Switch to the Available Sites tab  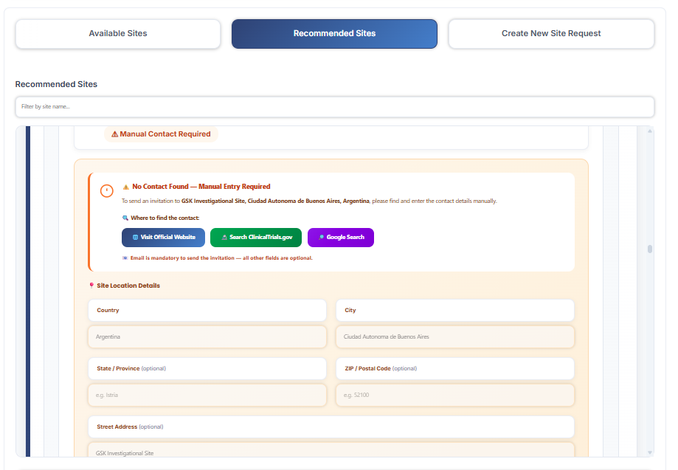coord(117,33)
